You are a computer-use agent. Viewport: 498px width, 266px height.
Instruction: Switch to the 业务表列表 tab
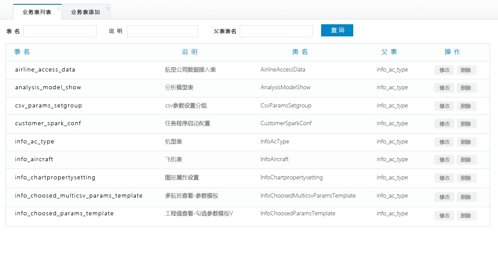(x=36, y=12)
